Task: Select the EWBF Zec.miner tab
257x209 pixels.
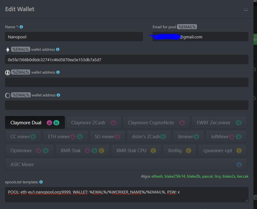Action: pos(219,123)
